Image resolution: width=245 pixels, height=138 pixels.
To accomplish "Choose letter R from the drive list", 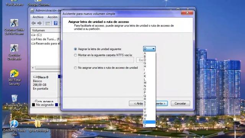I will [x=149, y=99].
